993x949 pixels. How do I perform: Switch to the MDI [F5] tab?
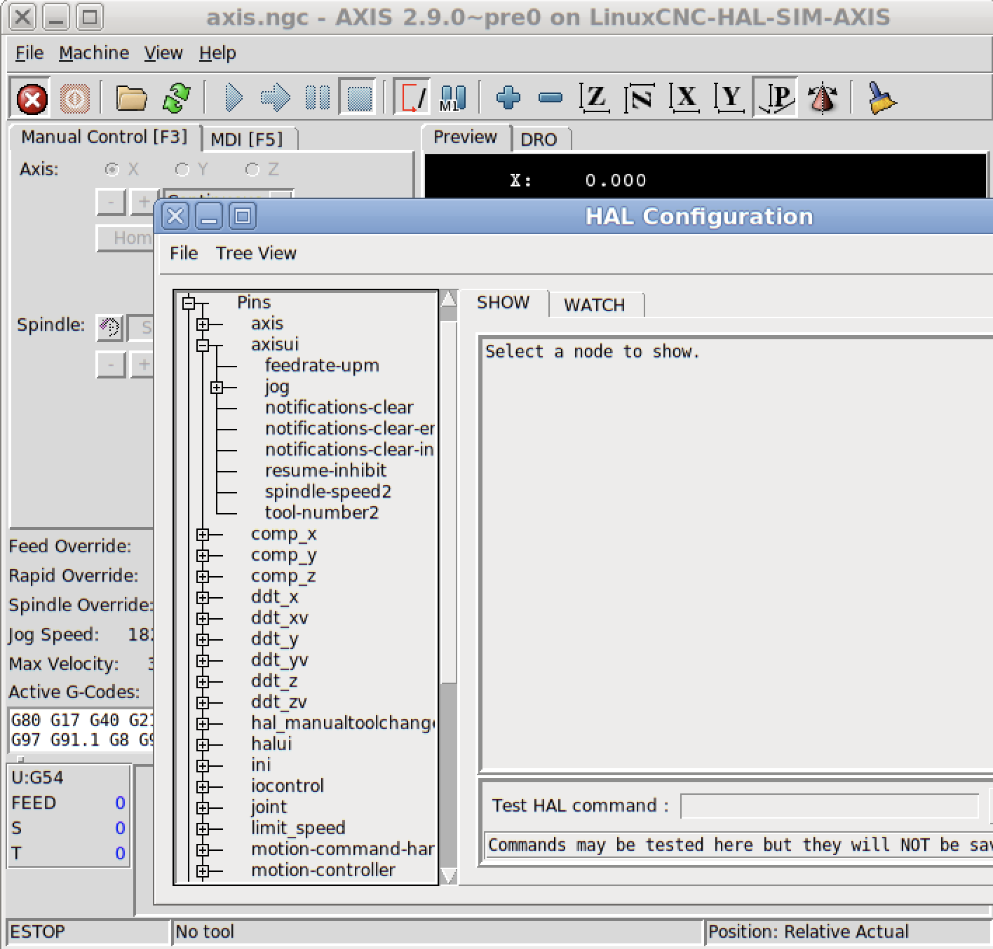[x=247, y=139]
